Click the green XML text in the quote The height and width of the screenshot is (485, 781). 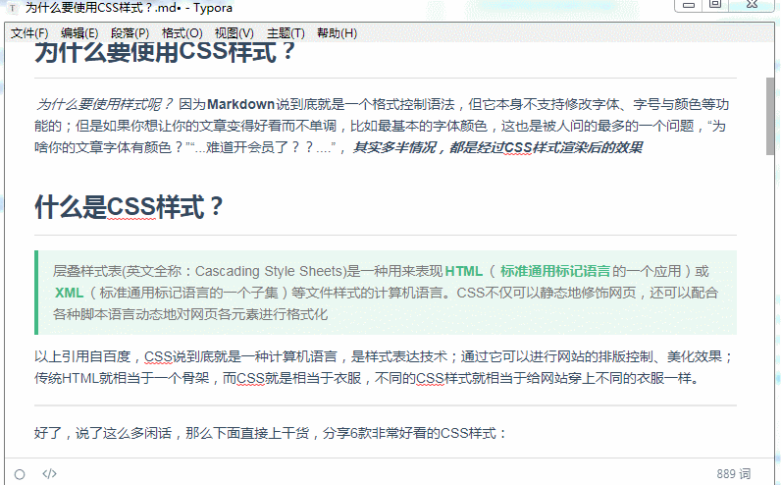coord(69,293)
